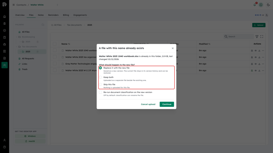Screen dimensions: 273x153
Task: Switch to the Engagements tab
Action: [80, 15]
